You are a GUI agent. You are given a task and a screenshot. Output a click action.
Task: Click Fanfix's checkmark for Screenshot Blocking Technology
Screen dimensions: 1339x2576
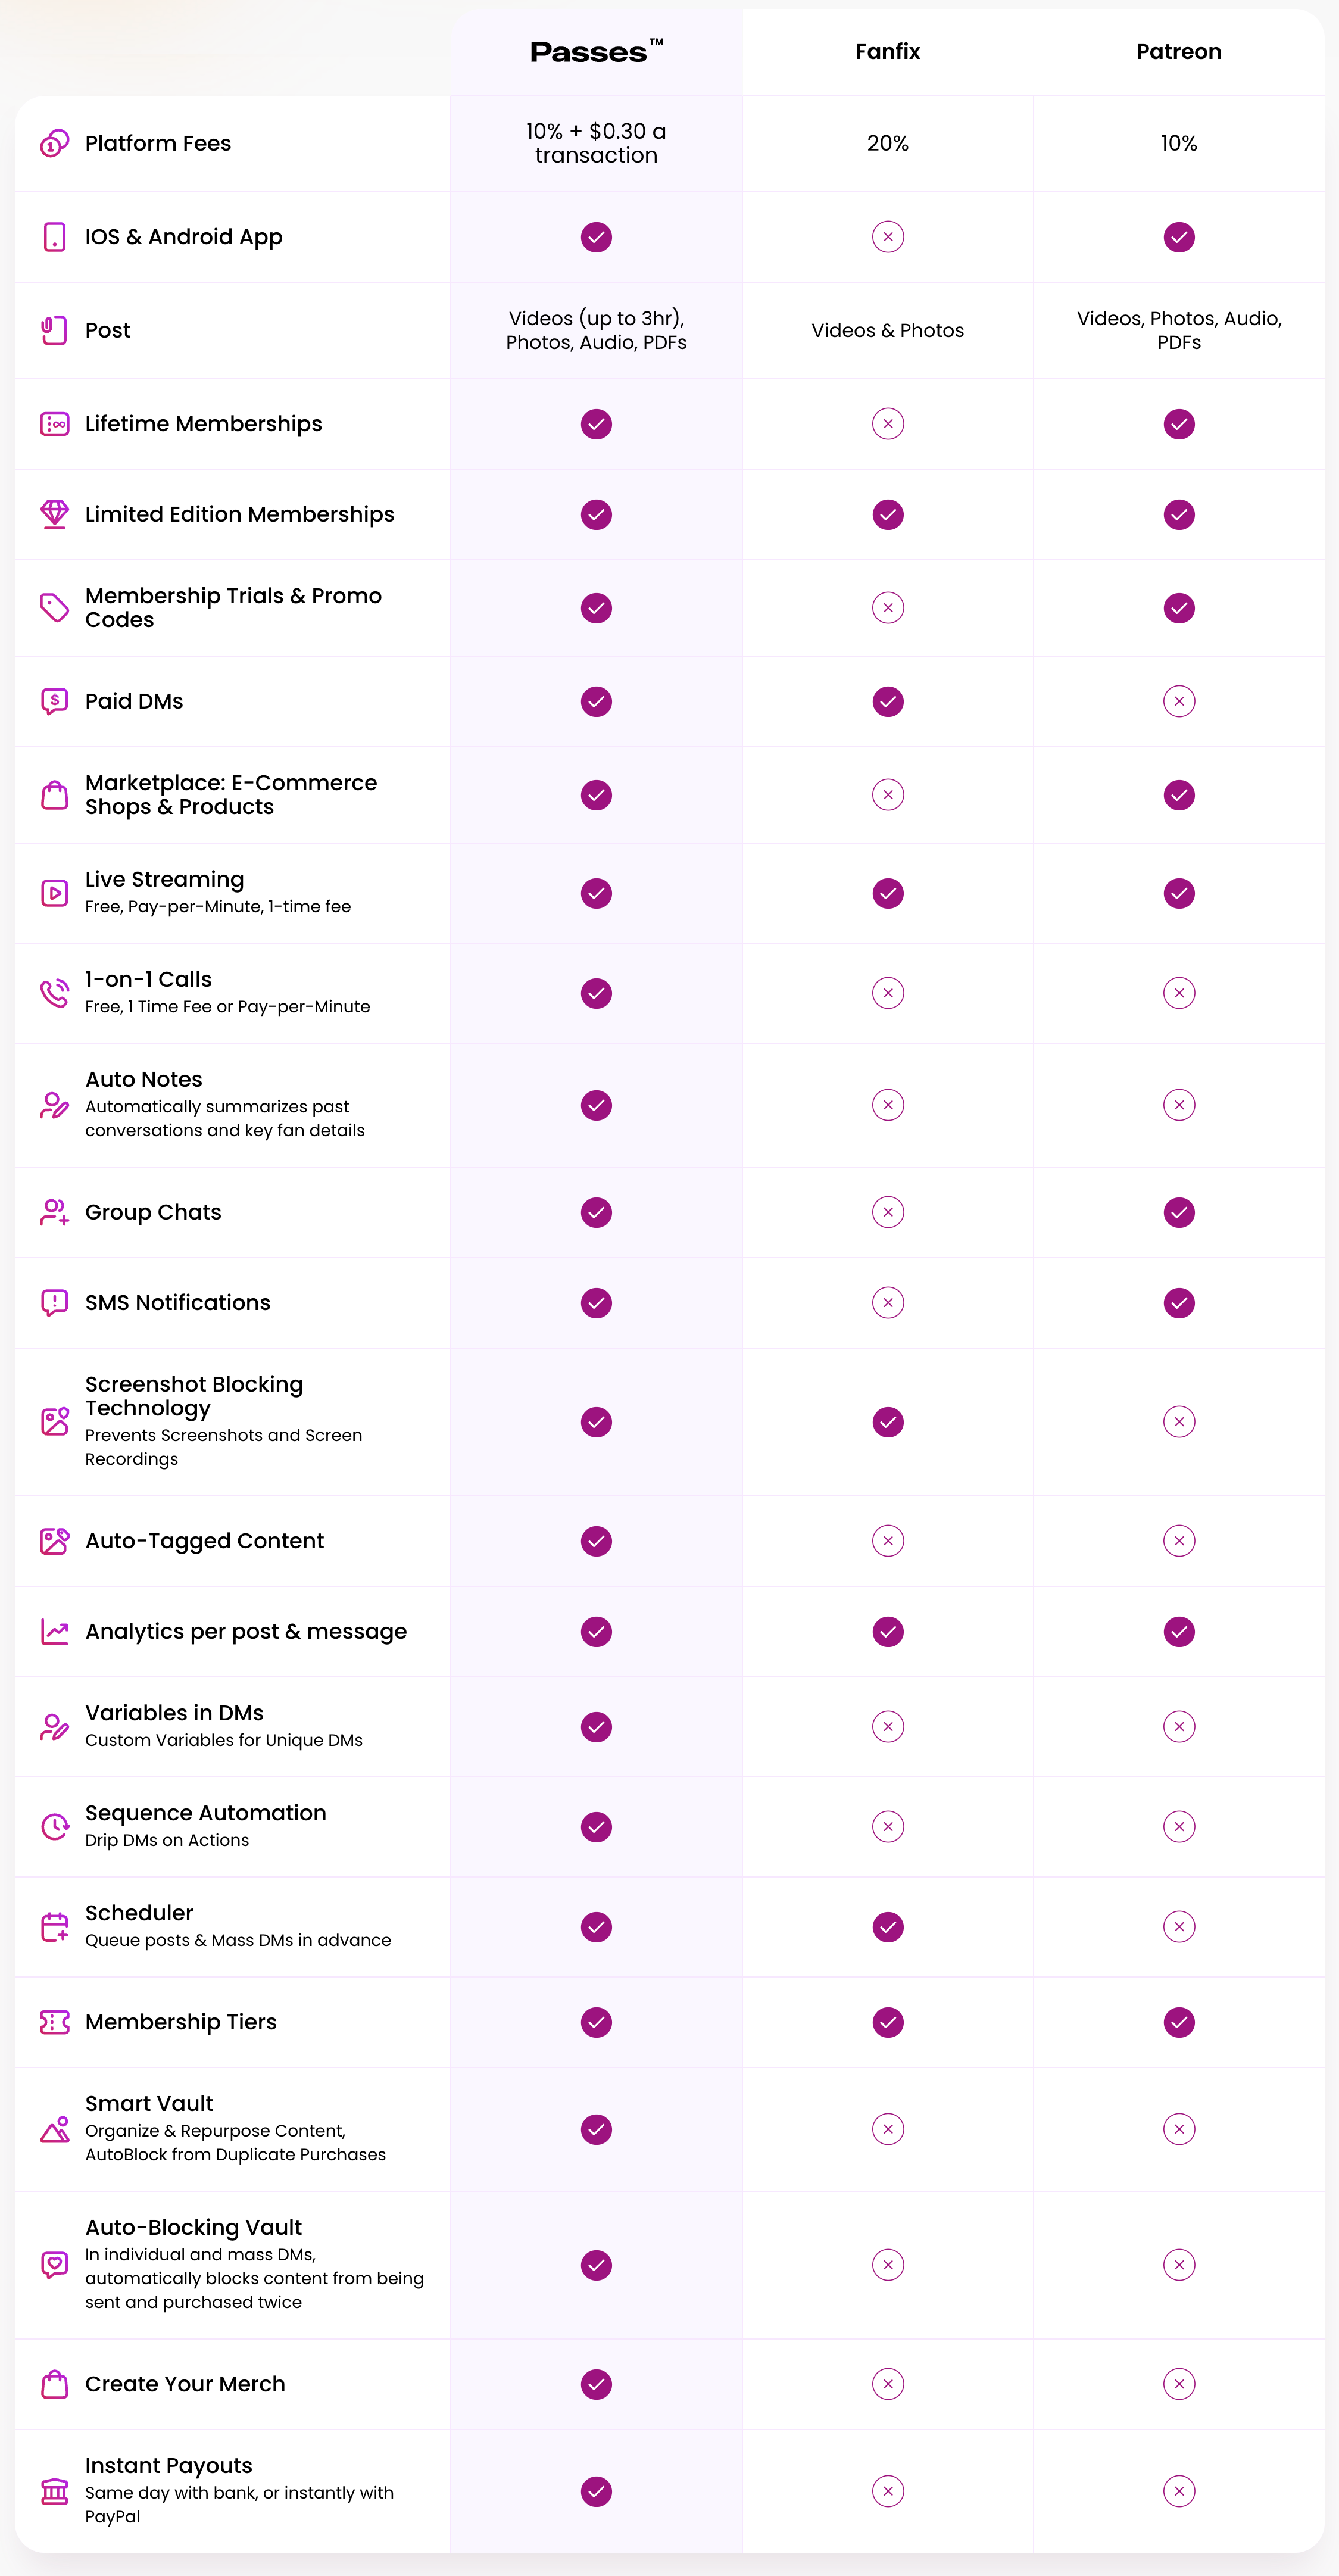click(x=887, y=1422)
